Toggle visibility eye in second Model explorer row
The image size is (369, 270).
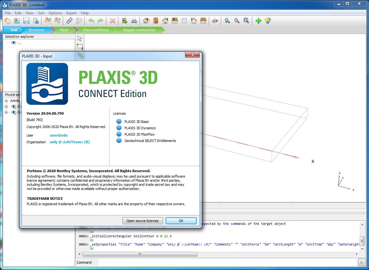14,107
